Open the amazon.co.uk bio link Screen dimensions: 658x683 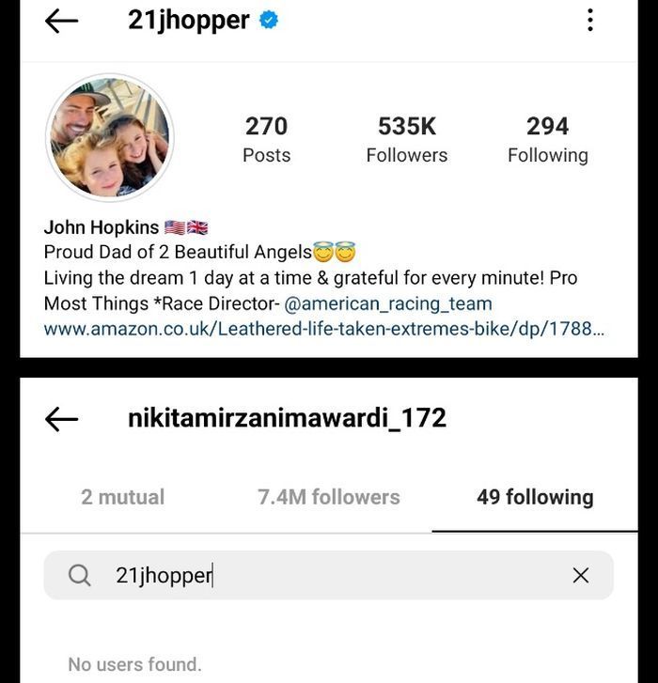click(323, 329)
